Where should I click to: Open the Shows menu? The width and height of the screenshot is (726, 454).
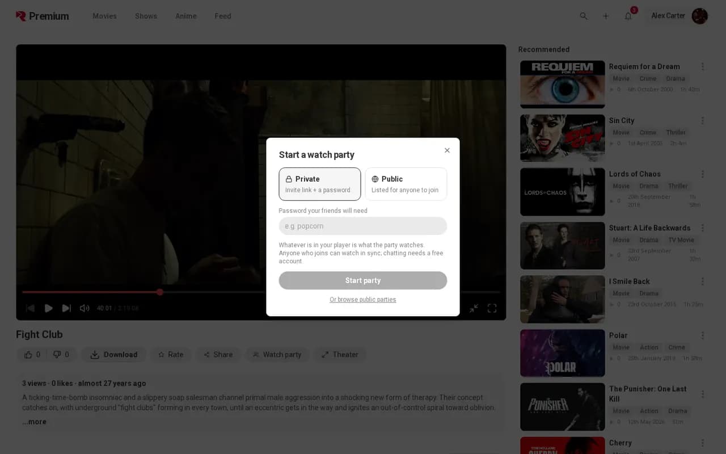click(x=146, y=16)
